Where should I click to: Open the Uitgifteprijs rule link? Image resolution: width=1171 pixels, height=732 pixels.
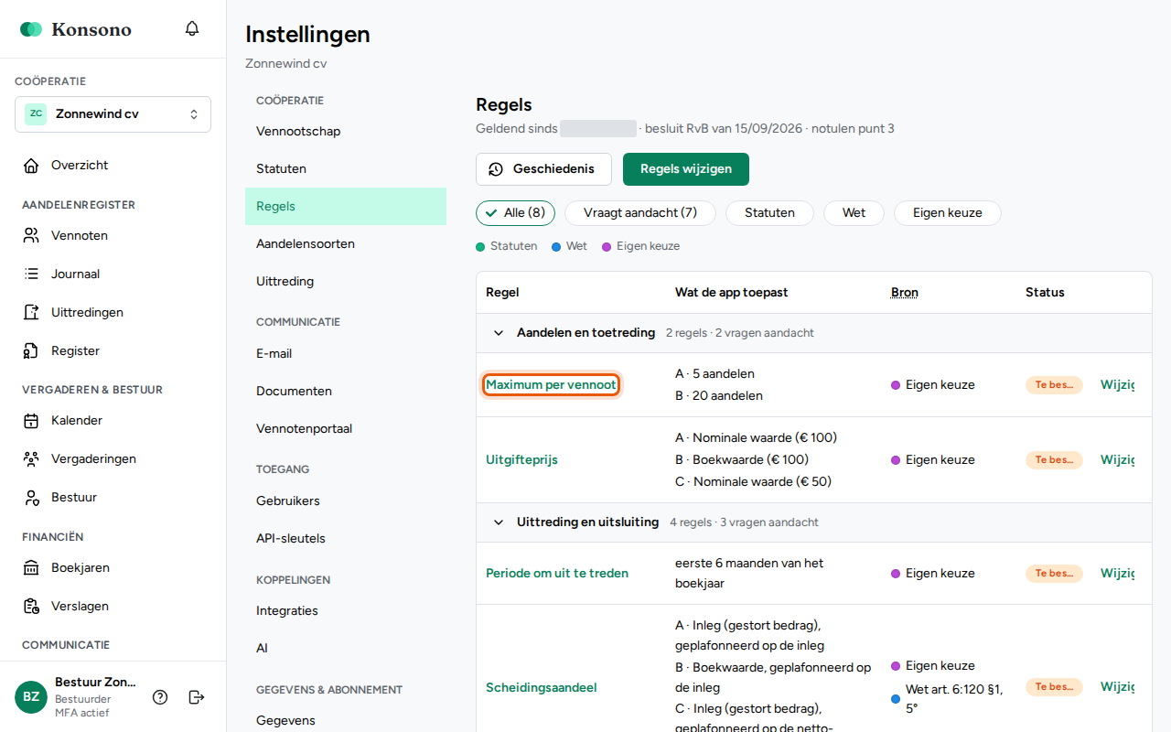click(x=521, y=460)
